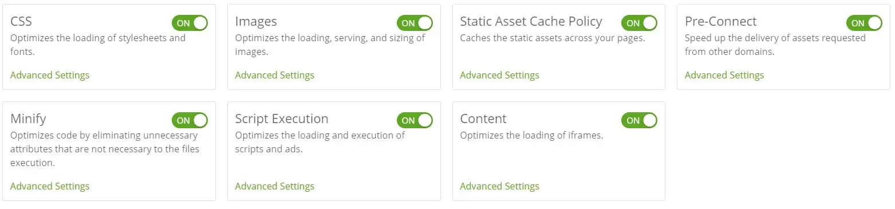Click the Images card heading

pyautogui.click(x=256, y=21)
